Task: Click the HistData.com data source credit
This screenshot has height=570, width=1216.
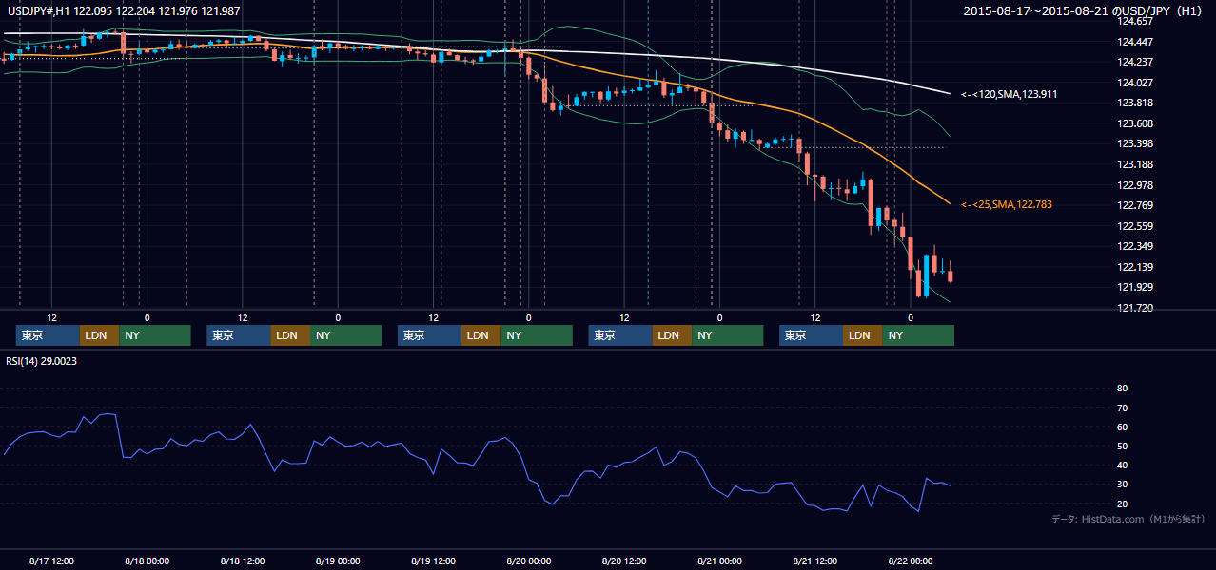Action: pos(1128,519)
